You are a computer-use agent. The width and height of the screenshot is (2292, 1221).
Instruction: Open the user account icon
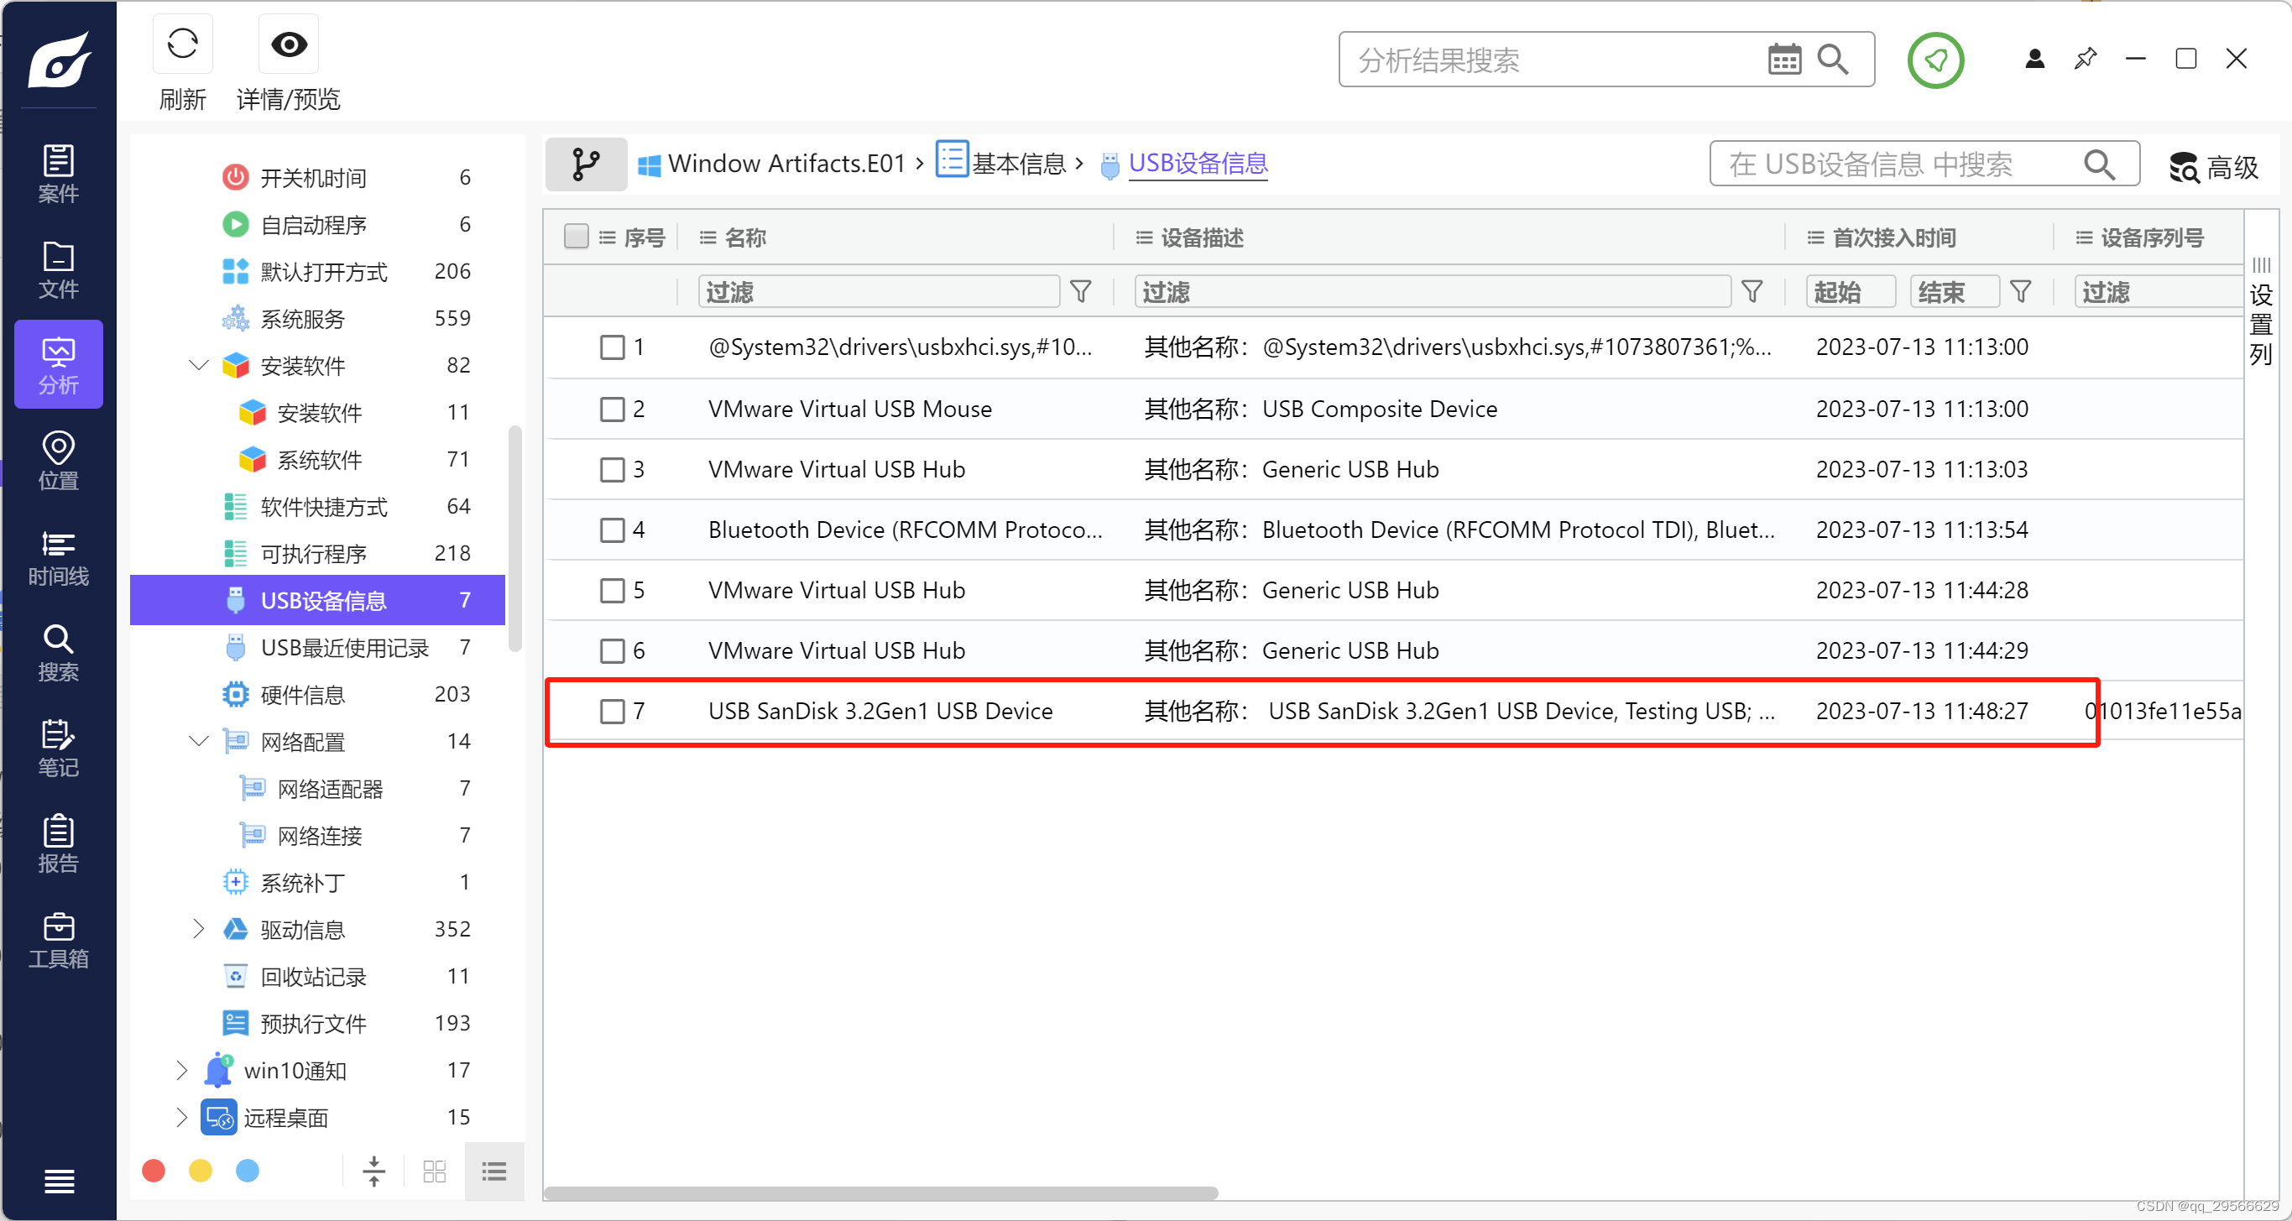click(2034, 59)
